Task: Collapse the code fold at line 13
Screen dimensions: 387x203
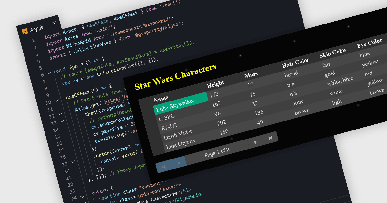Action: click(62, 121)
